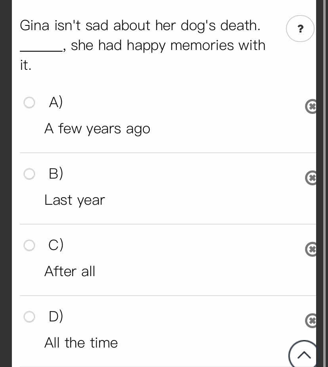Click the X icon beside option D
Viewport: 328px width, 367px height.
pyautogui.click(x=311, y=321)
